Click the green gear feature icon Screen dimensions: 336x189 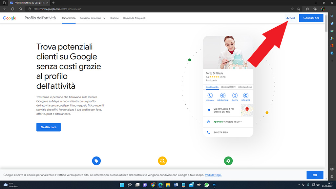(x=228, y=161)
